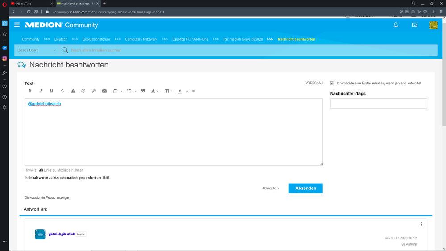446x251 pixels.
Task: Apply the text color button
Action: point(180,91)
